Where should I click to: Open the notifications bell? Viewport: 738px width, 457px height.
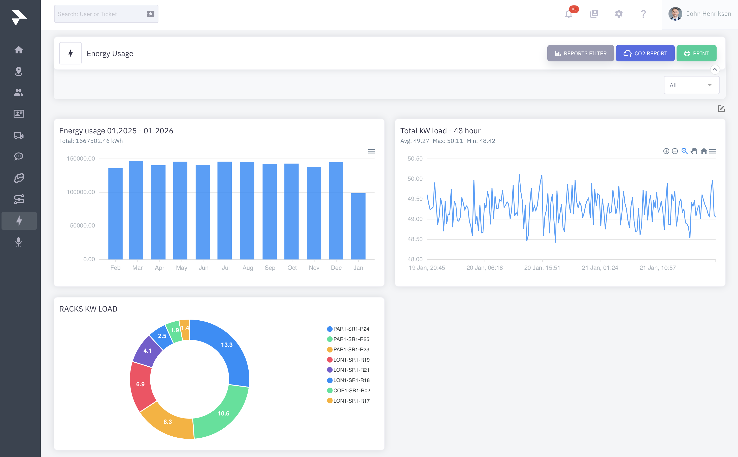(x=568, y=14)
